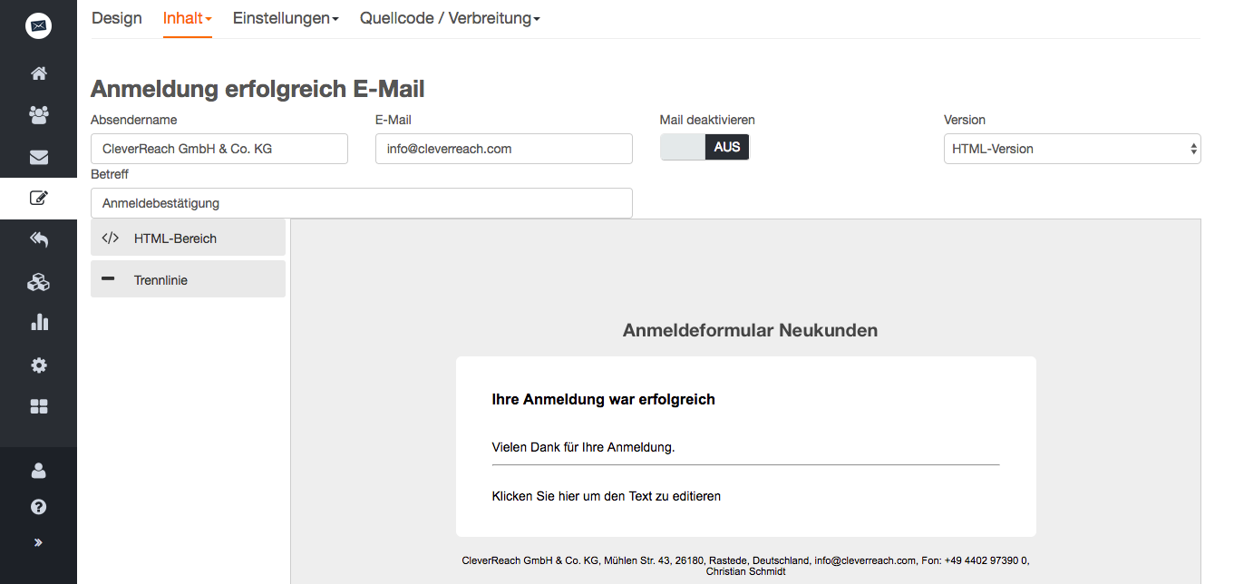Click the CleverReach footer address text
The height and width of the screenshot is (584, 1234).
pos(745,566)
